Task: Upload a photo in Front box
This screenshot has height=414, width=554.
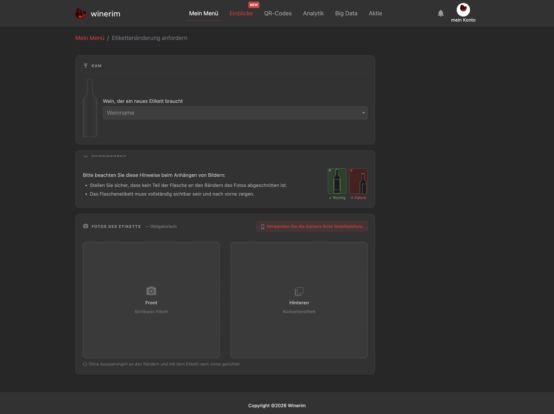Action: click(151, 300)
